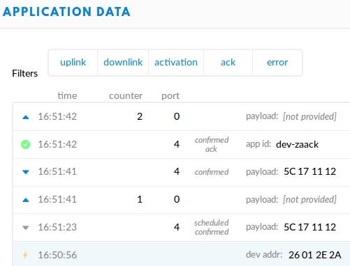Click the counter value 1

[140, 199]
